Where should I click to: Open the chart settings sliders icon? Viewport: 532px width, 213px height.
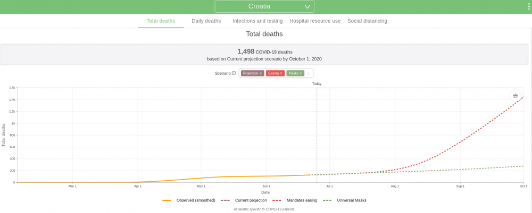point(516,96)
